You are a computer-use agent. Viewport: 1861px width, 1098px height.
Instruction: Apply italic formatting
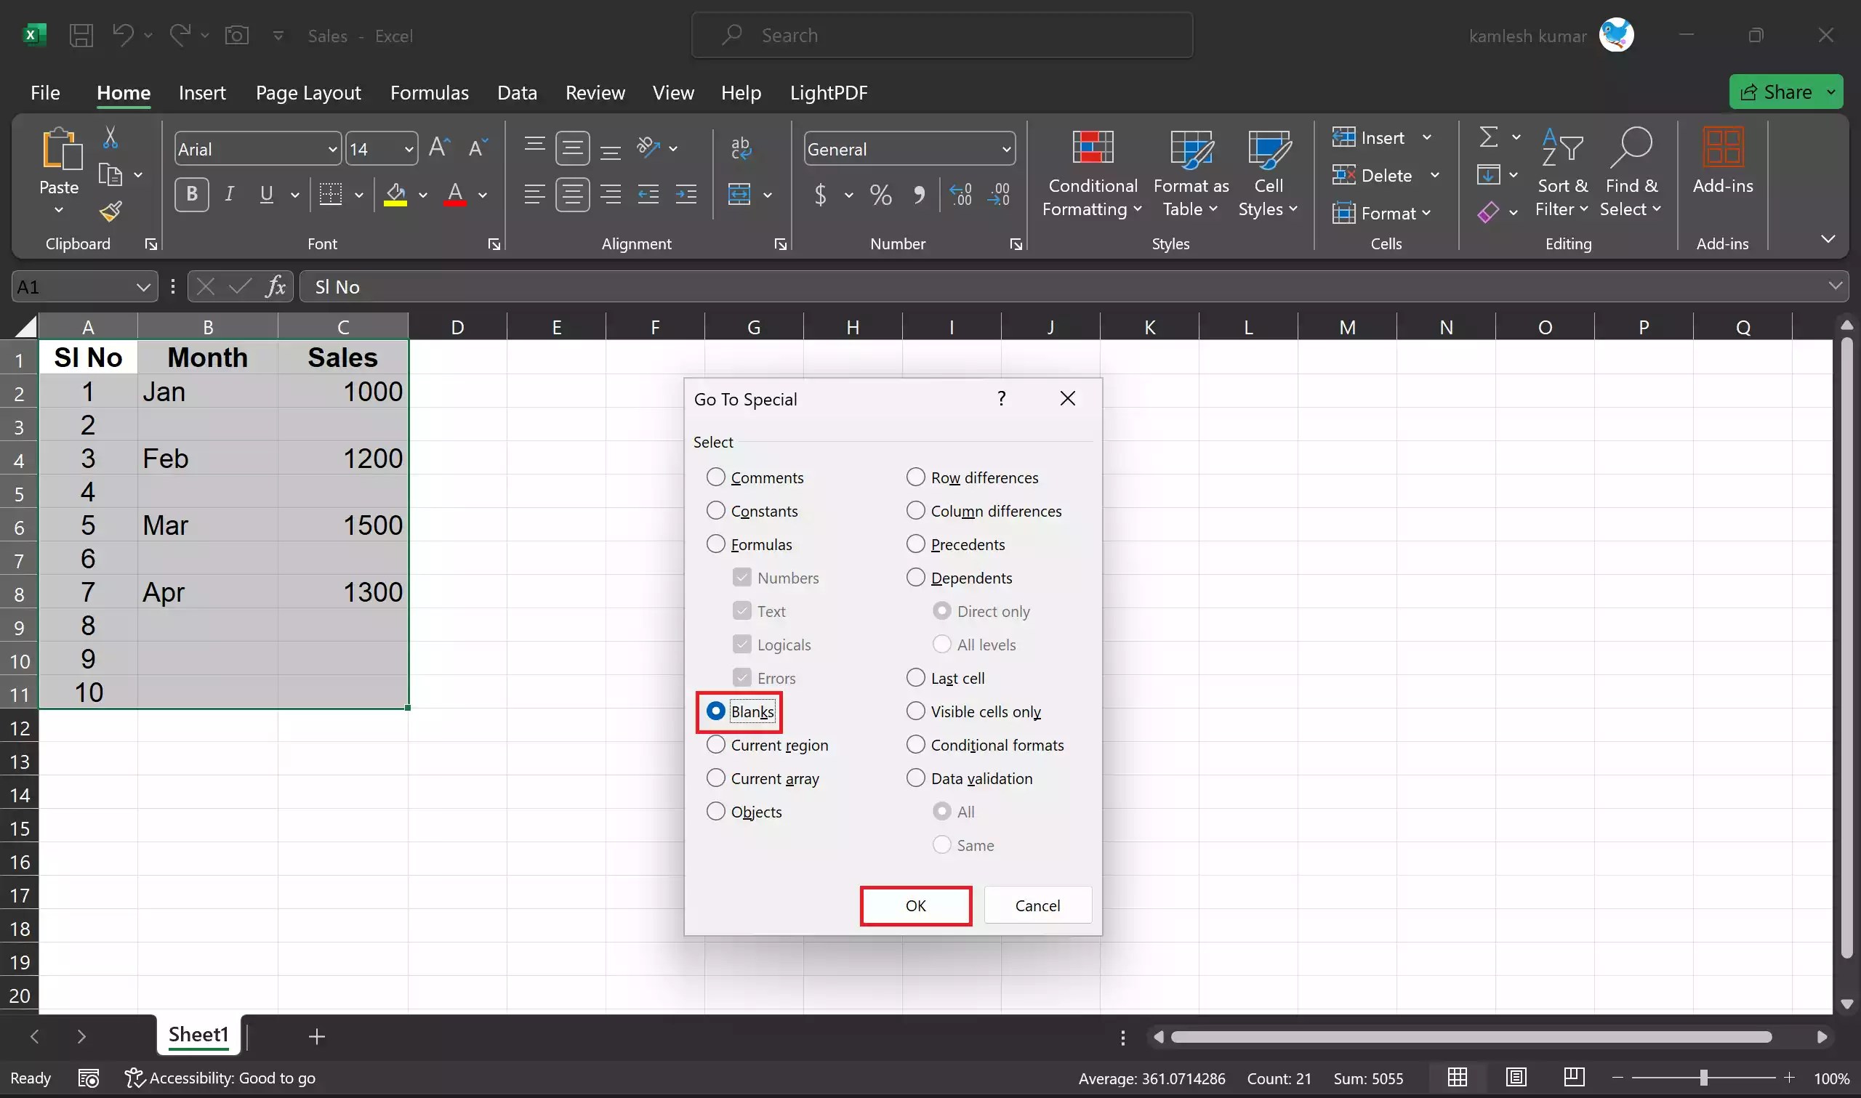coord(229,194)
